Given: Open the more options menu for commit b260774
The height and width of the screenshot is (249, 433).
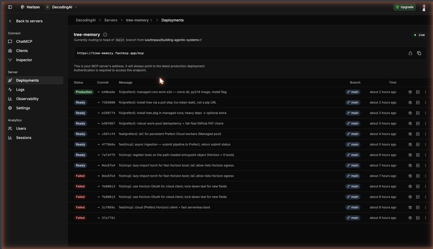Looking at the screenshot, I should (x=425, y=113).
